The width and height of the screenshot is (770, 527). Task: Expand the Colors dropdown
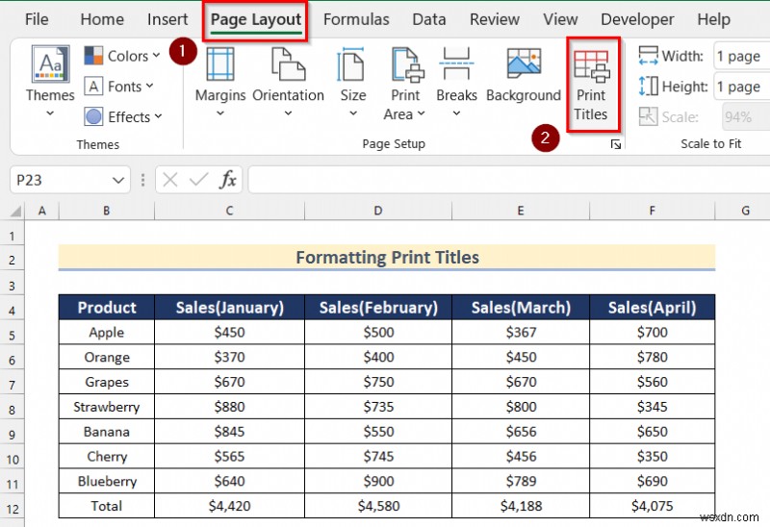click(121, 56)
